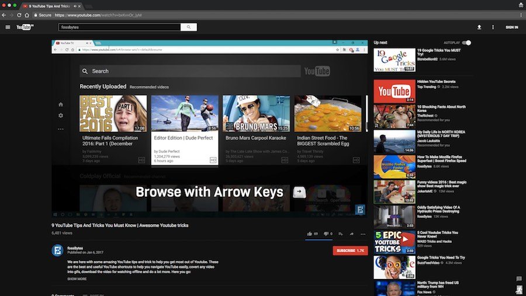Like the video with thumbs up
This screenshot has width=526, height=296.
point(310,234)
